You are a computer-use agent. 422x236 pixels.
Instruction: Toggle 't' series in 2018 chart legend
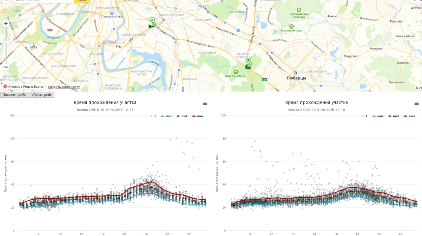[153, 116]
